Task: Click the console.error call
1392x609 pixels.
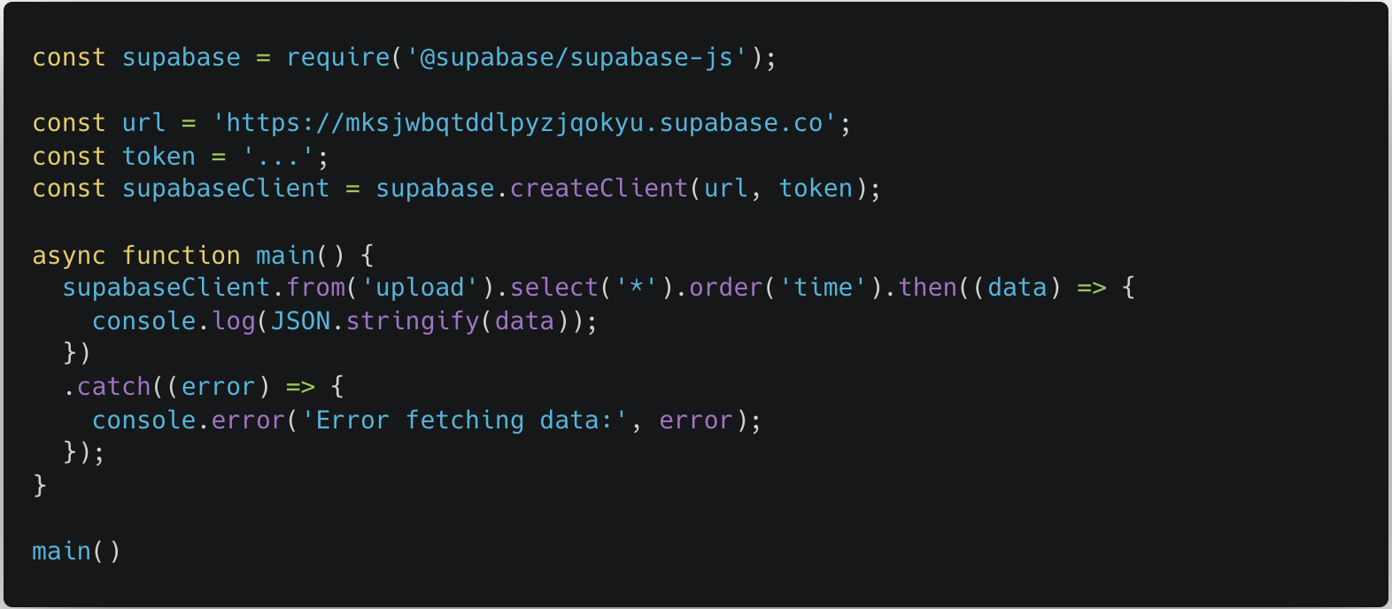Action: click(189, 420)
